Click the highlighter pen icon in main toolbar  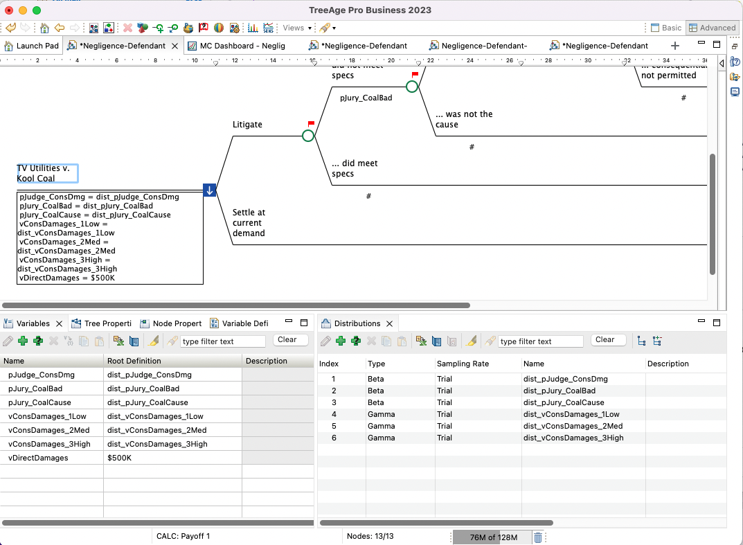(x=324, y=28)
